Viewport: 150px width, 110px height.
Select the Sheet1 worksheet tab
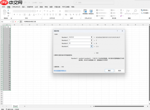pyautogui.click(x=16, y=106)
